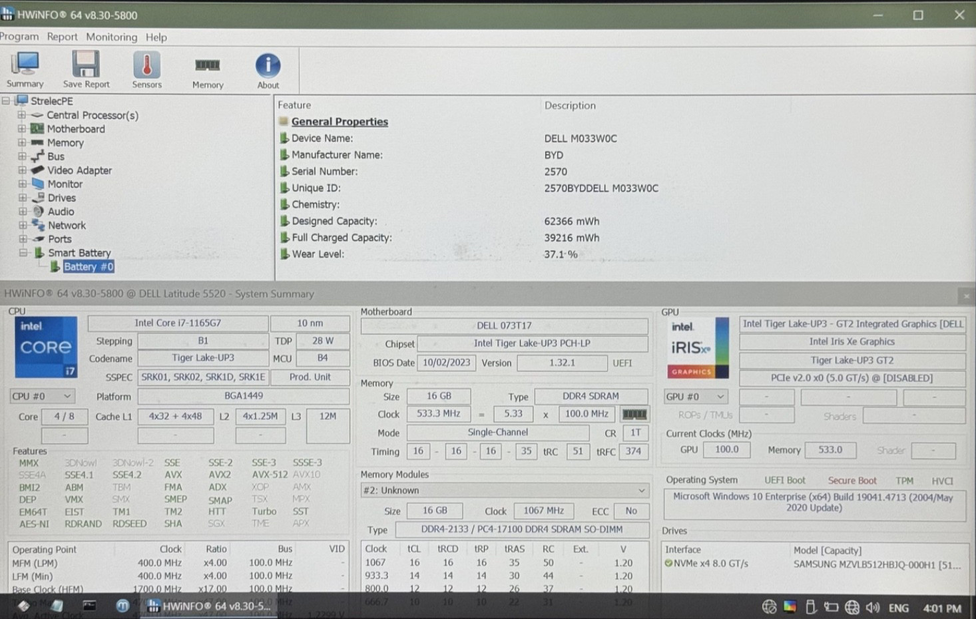Click the memory module chip icon beside 100.0 MHz
The image size is (976, 619).
point(634,414)
